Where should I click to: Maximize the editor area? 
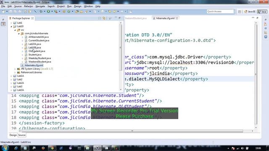[257, 18]
